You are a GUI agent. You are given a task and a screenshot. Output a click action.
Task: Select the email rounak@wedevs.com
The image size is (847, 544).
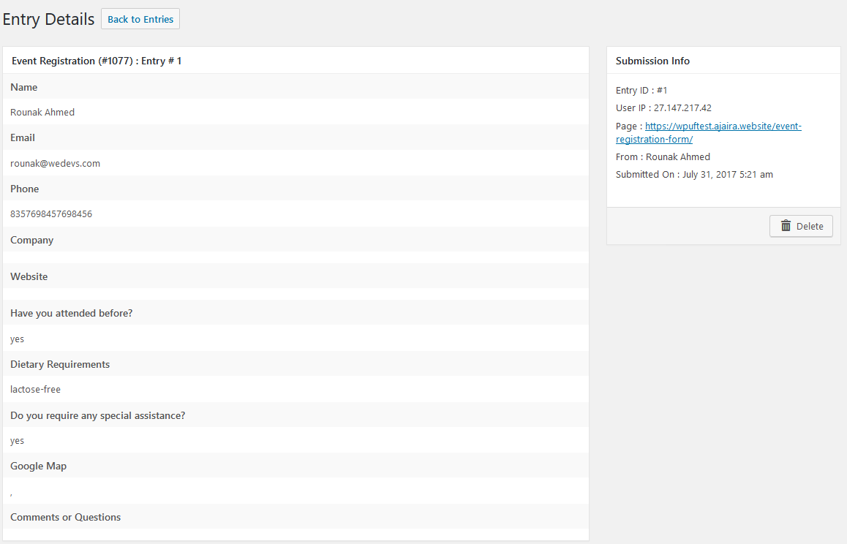[x=55, y=164]
